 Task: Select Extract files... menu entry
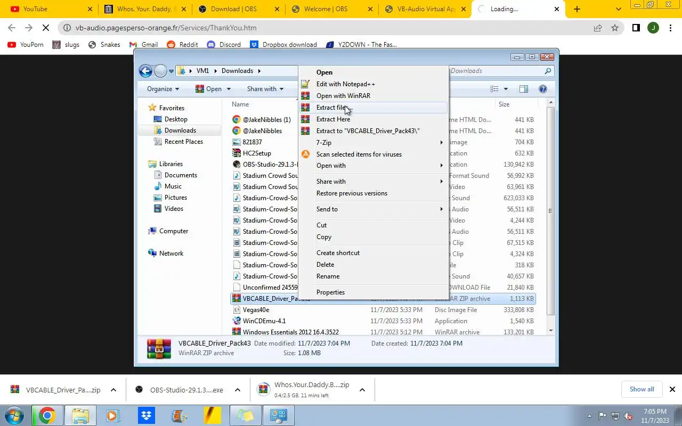coord(373,108)
